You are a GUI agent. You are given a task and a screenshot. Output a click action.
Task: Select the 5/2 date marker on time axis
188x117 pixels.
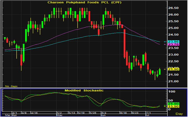[59, 113]
